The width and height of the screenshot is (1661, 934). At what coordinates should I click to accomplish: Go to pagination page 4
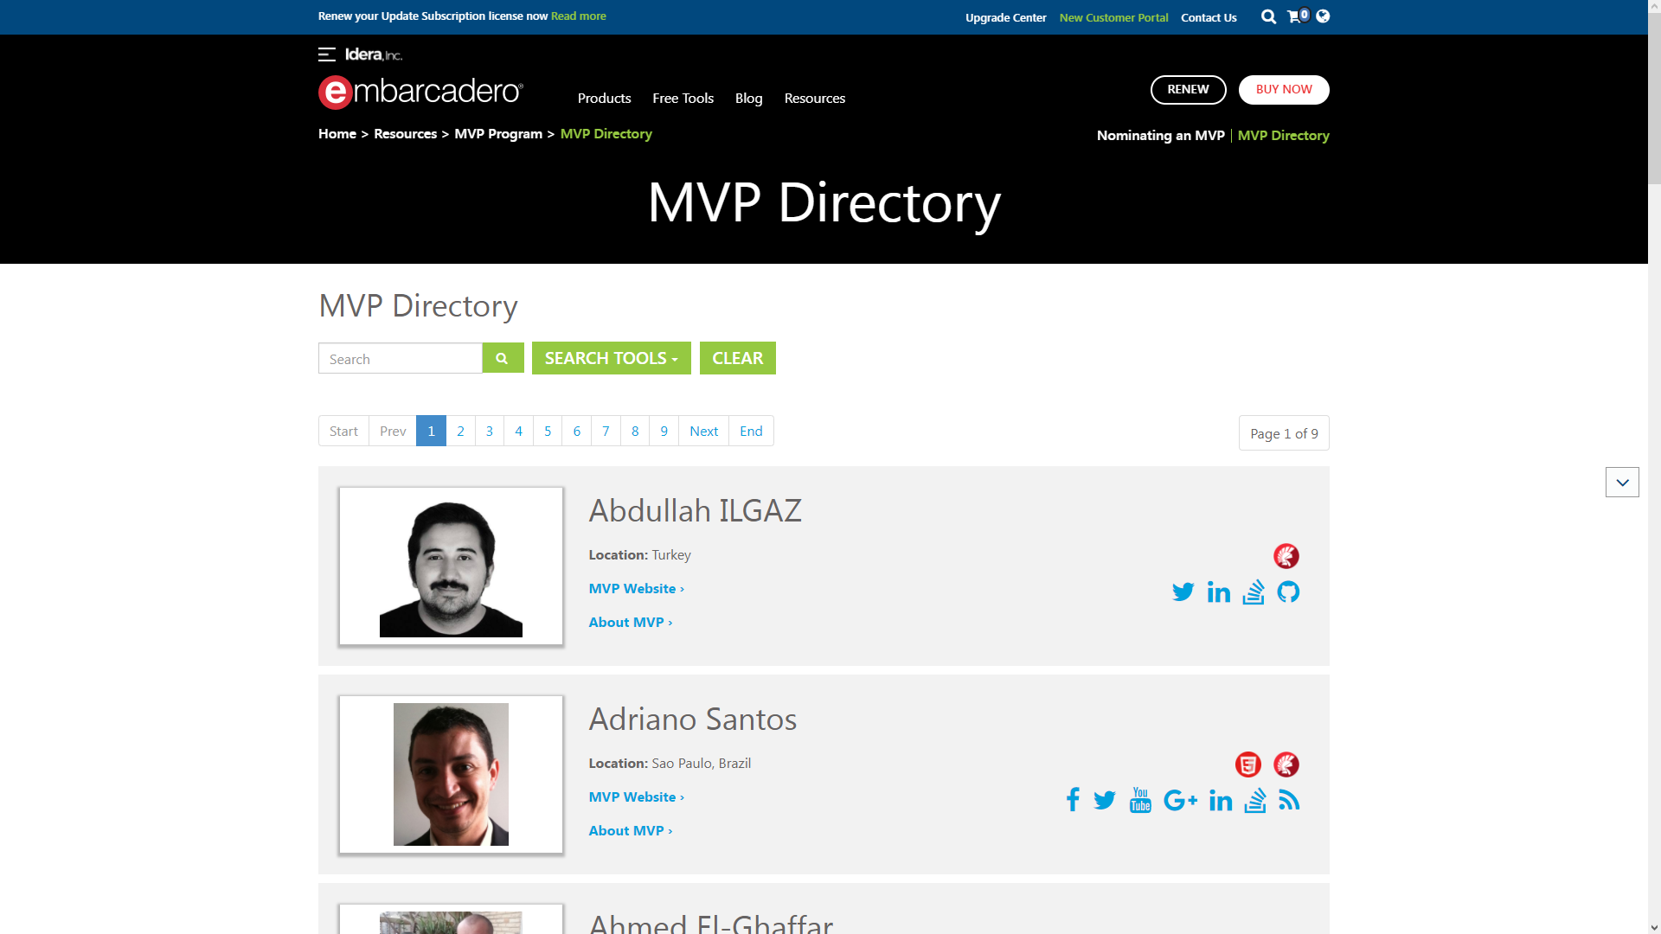(x=519, y=431)
